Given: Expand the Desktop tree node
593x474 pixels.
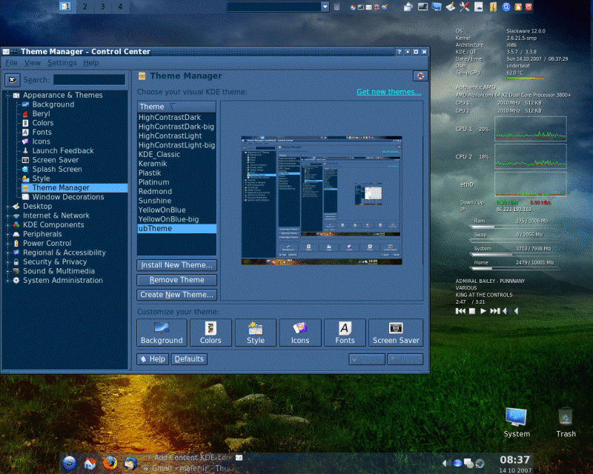Looking at the screenshot, I should click(x=7, y=207).
